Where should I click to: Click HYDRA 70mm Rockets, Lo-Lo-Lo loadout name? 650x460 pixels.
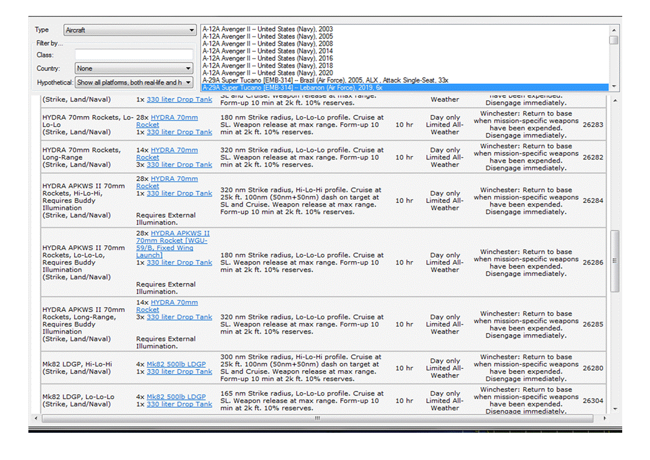(87, 125)
